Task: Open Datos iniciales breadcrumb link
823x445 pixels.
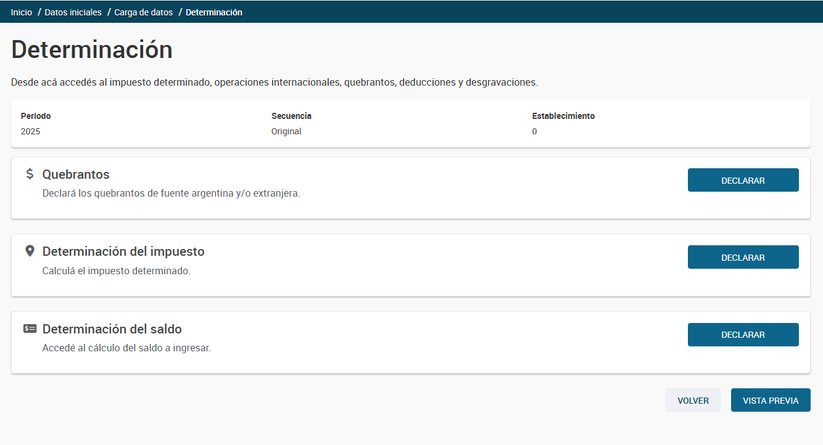Action: click(x=73, y=12)
